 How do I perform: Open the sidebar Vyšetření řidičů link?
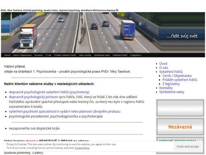[171, 71]
